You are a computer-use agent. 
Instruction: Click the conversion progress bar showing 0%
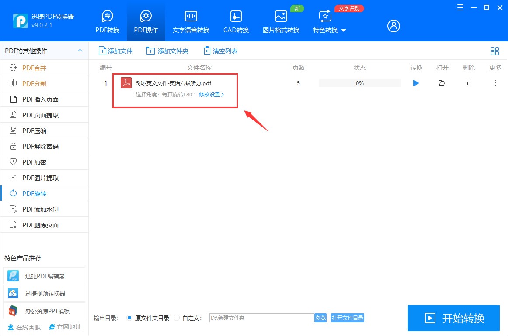coord(359,83)
